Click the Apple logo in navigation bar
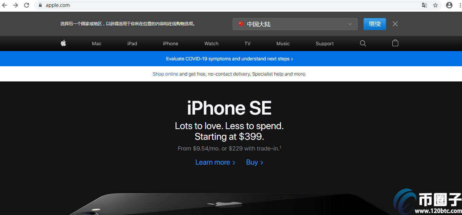Viewport: 462px width, 215px height. (x=63, y=43)
